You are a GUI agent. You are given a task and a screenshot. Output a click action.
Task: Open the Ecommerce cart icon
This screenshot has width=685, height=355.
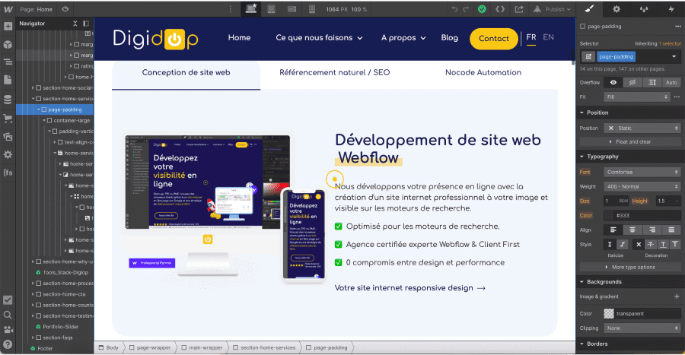click(8, 118)
